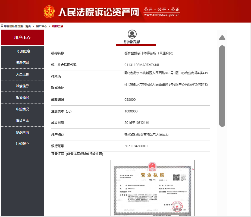Click 机构信息 breadcrumb link
251x217 pixels.
tap(58, 26)
